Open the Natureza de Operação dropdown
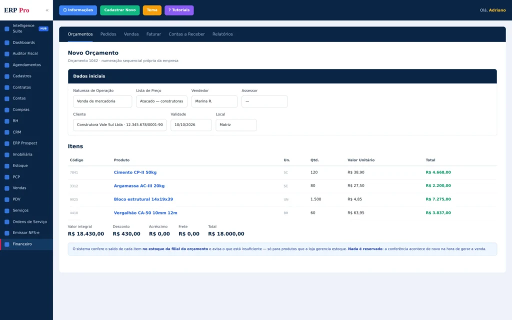 pyautogui.click(x=102, y=101)
